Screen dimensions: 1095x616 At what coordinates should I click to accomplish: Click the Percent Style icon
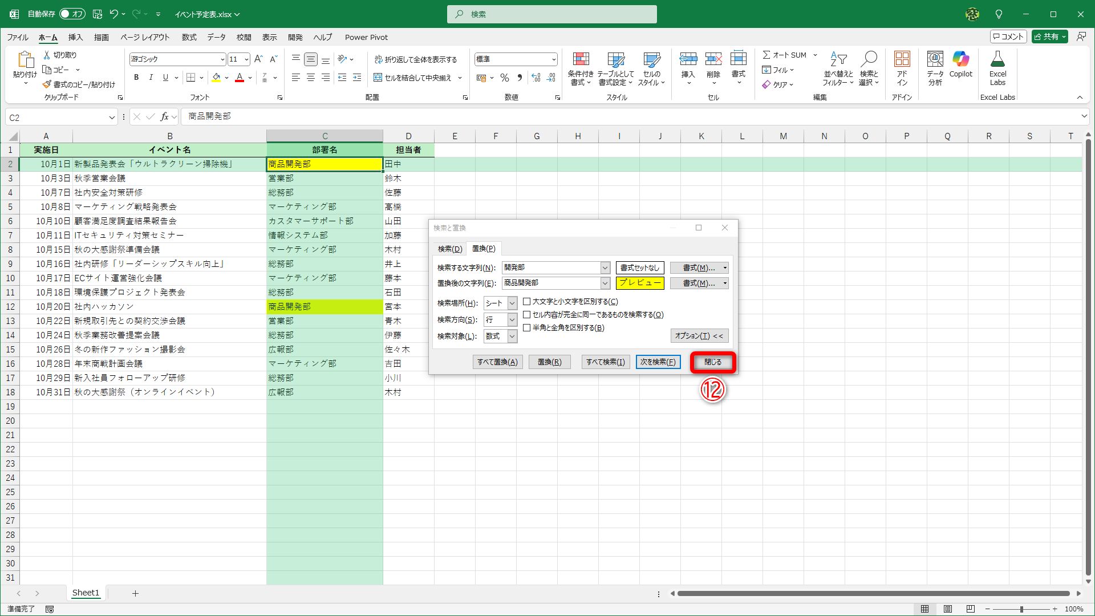[504, 78]
